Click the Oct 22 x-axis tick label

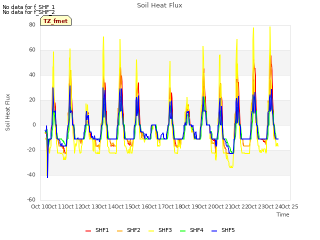[240, 206]
